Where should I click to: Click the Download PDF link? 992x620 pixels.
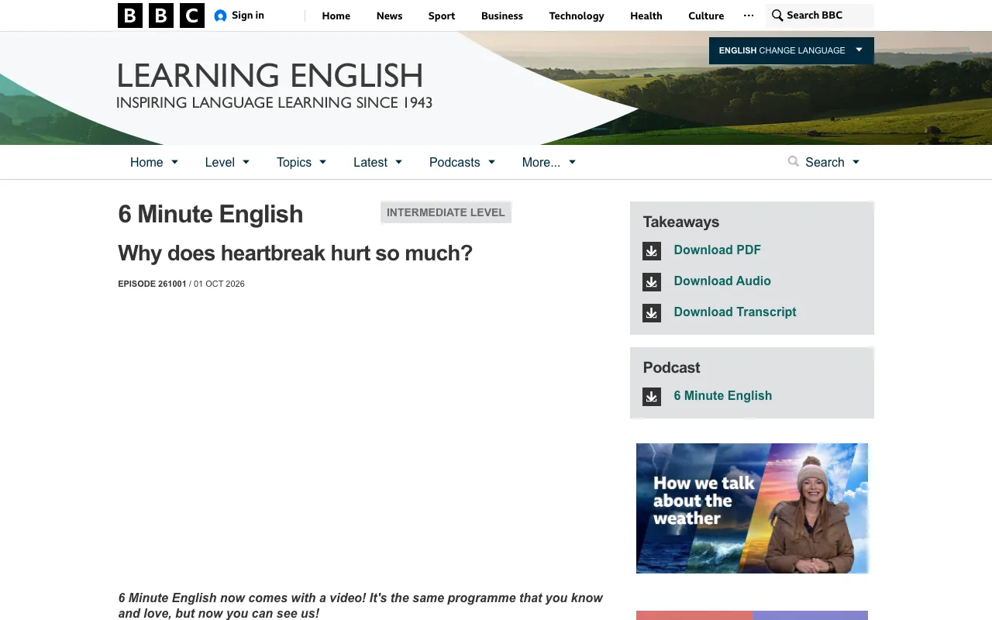coord(718,250)
